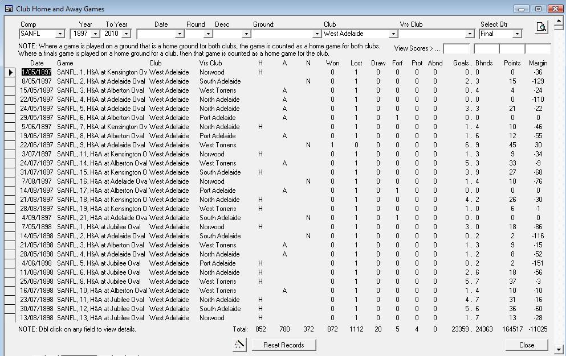Click date cell 15/05/1897
This screenshot has width=566, height=356.
(x=36, y=90)
